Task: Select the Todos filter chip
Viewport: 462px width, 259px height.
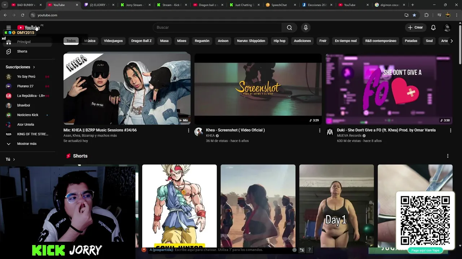Action: pyautogui.click(x=71, y=41)
